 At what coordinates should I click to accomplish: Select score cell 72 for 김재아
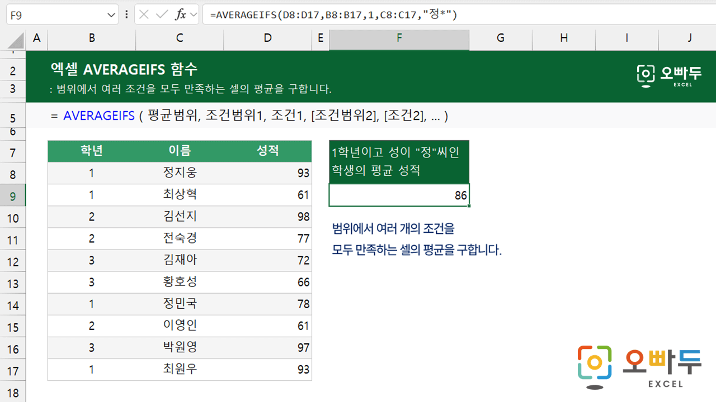pyautogui.click(x=268, y=260)
